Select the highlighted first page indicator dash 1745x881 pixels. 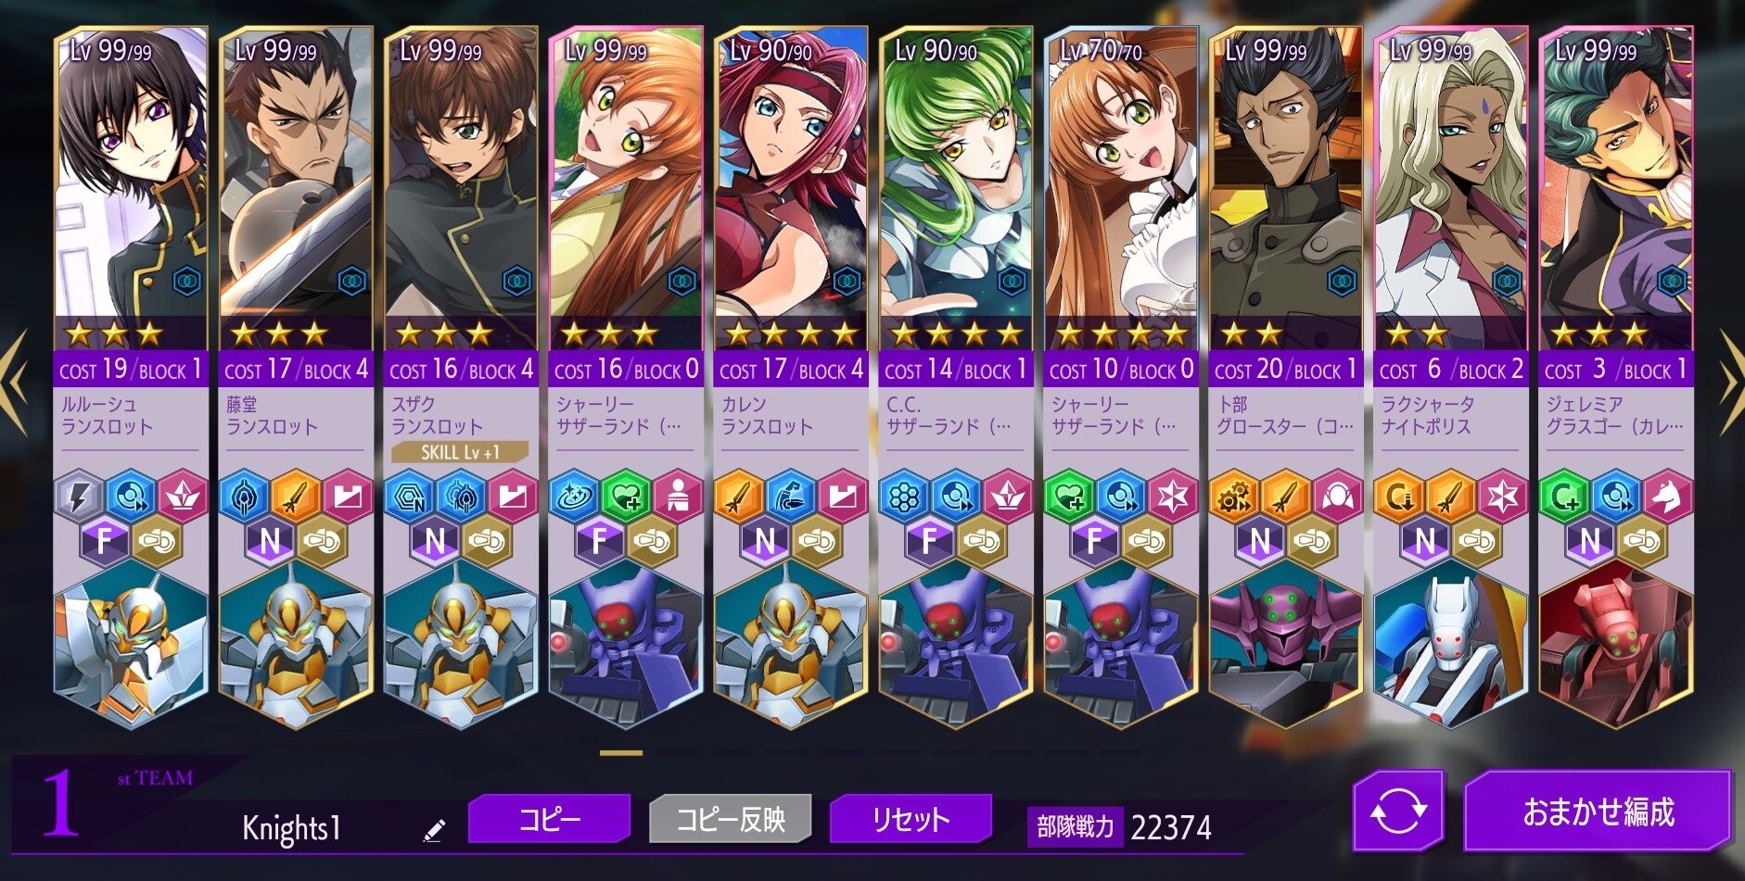click(621, 752)
